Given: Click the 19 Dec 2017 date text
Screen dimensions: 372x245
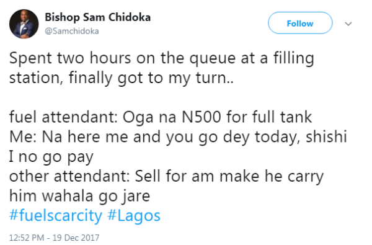Looking at the screenshot, I should pyautogui.click(x=76, y=238).
